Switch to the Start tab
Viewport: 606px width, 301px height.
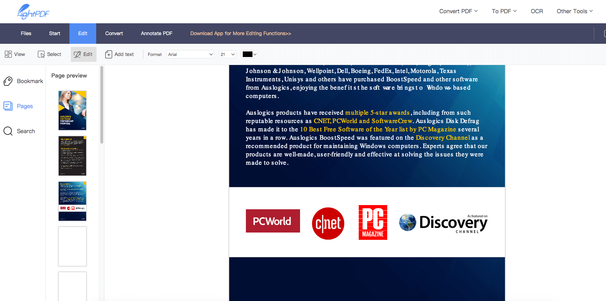(55, 33)
